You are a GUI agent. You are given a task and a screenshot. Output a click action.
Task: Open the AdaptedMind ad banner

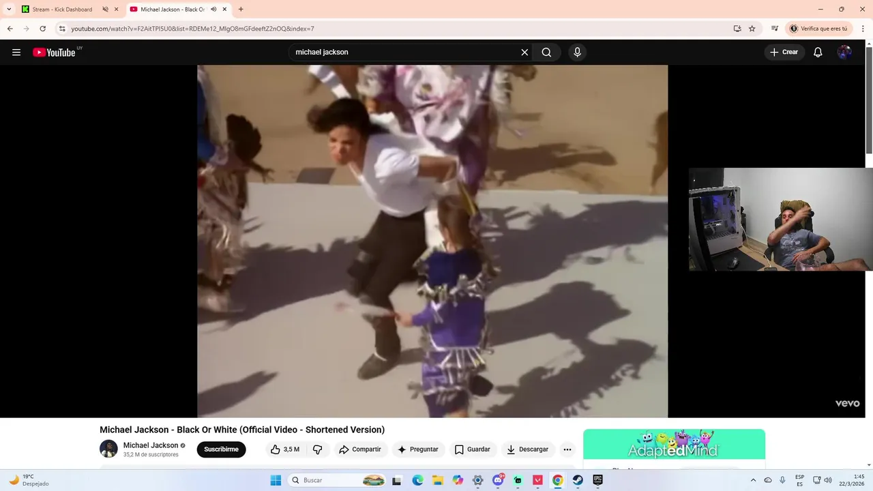click(674, 444)
